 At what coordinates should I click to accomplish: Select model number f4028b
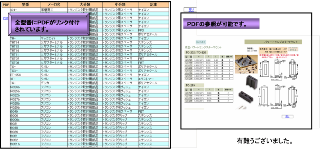click(x=25, y=103)
